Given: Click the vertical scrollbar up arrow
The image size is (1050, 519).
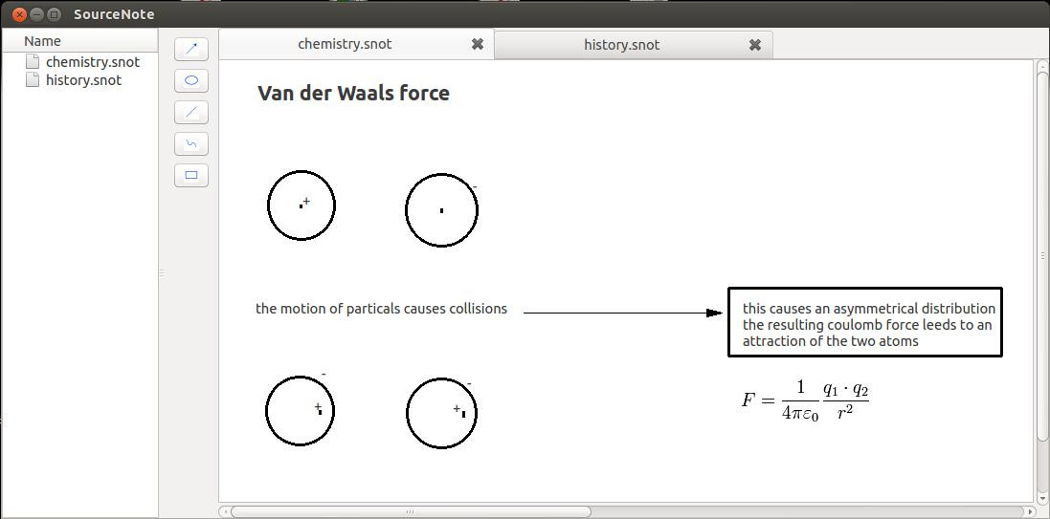Looking at the screenshot, I should pyautogui.click(x=1042, y=66).
